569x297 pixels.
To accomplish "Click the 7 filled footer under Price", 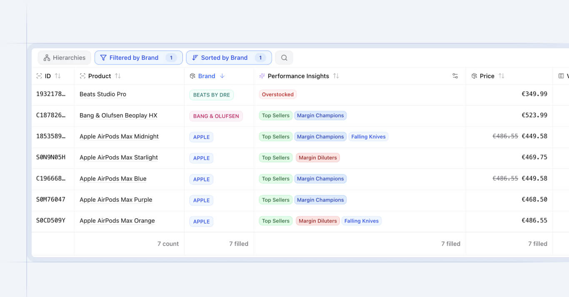I will coord(538,244).
